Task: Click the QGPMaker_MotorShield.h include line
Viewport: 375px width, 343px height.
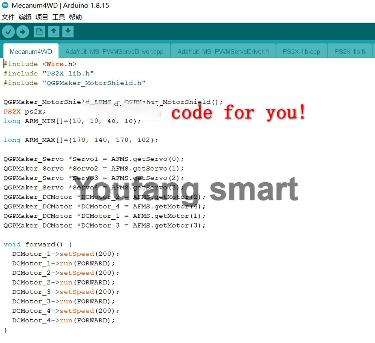Action: [75, 83]
